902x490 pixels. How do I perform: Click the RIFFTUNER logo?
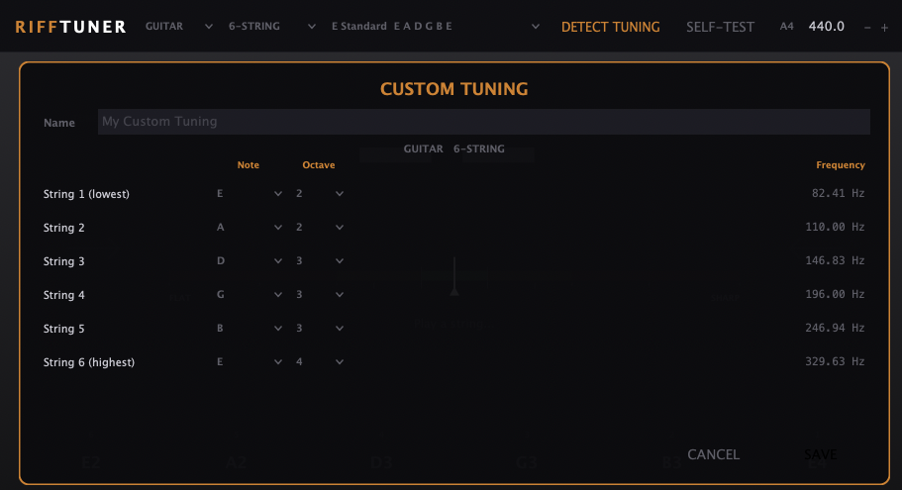70,27
